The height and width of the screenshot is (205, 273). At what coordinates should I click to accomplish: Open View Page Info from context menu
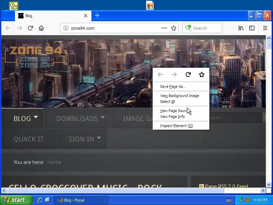click(181, 117)
